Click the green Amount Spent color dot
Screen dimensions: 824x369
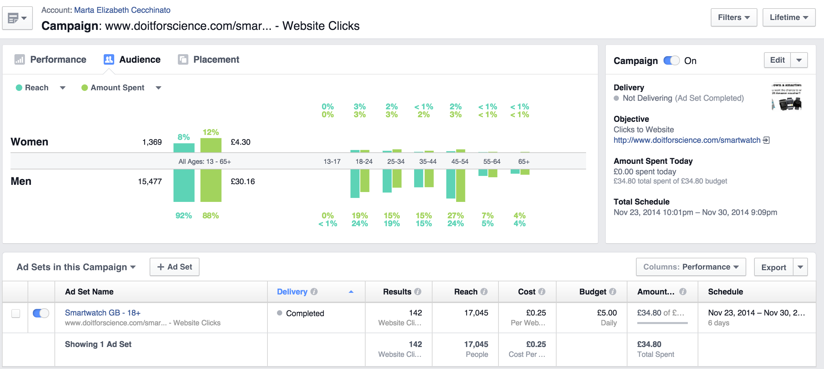coord(84,88)
